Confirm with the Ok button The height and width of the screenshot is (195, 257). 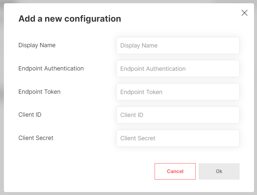point(219,171)
